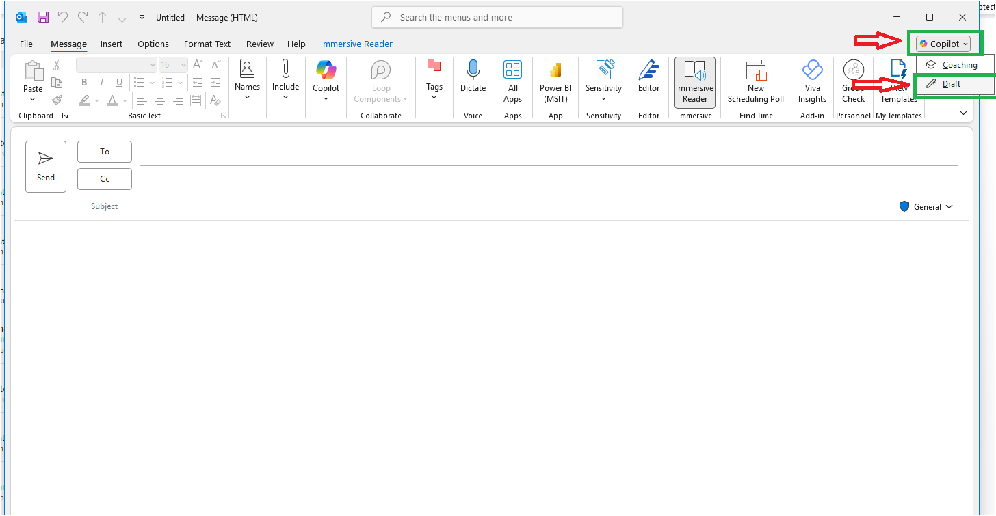Cut selection with the scissors icon
The height and width of the screenshot is (516, 996).
pyautogui.click(x=57, y=65)
